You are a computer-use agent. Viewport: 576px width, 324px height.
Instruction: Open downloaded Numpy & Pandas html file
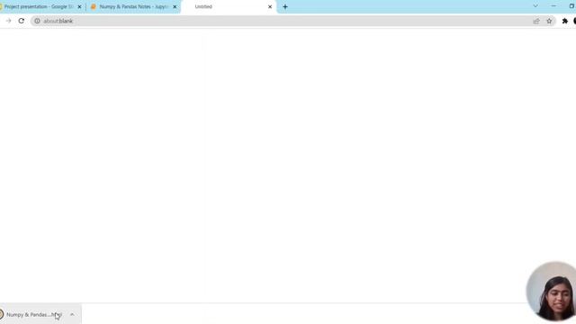click(33, 315)
